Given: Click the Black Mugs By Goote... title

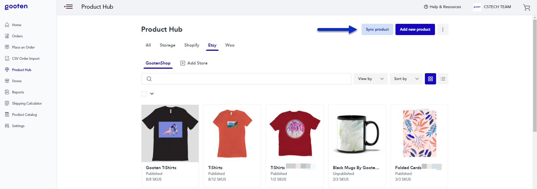Looking at the screenshot, I should coord(356,168).
